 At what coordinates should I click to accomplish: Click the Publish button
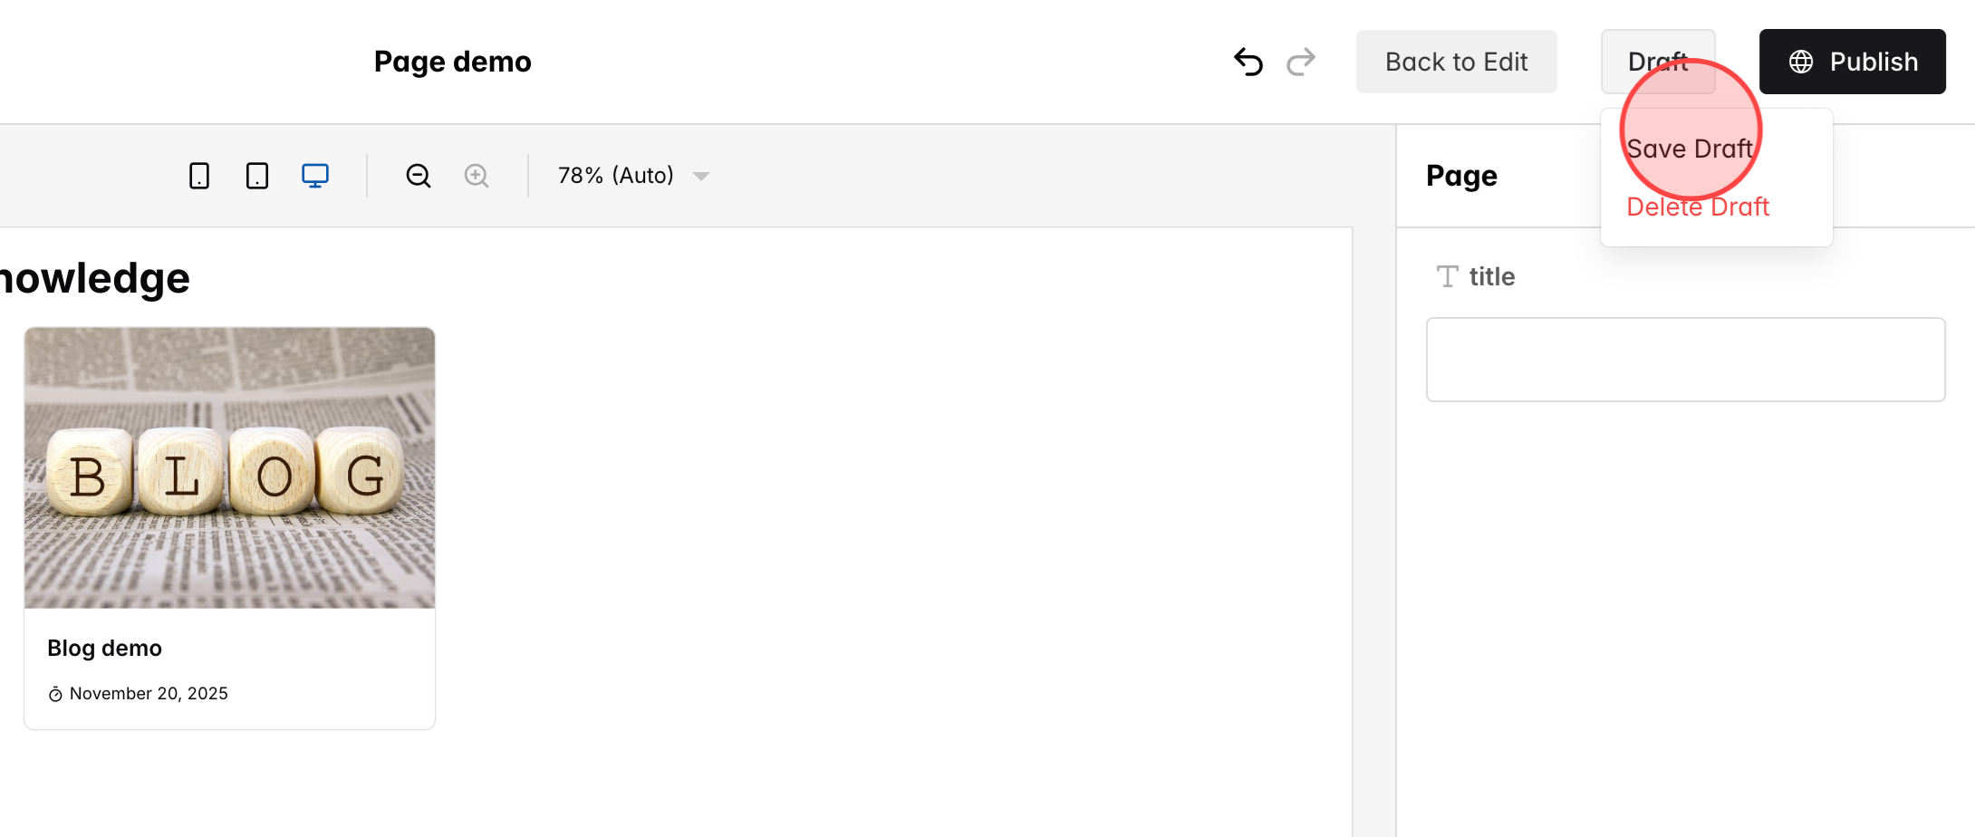(x=1852, y=61)
